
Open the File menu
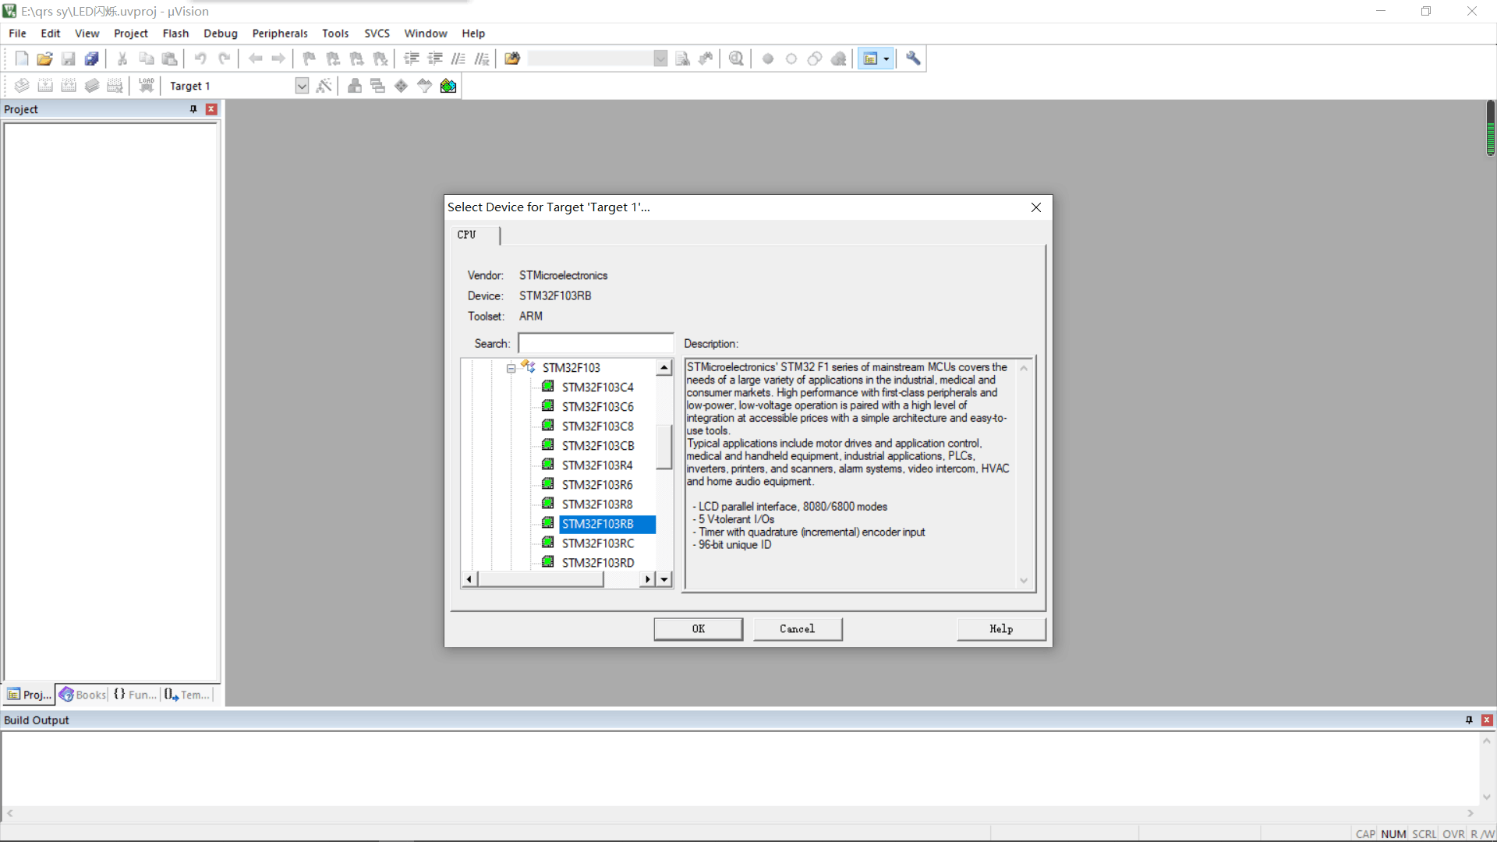(17, 34)
